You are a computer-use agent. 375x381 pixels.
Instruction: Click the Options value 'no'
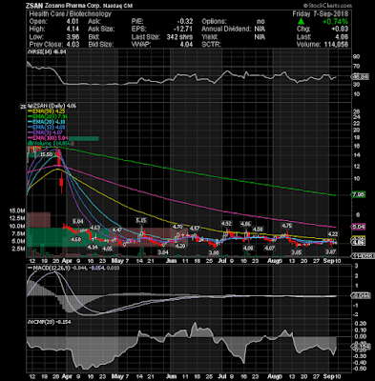(260, 22)
